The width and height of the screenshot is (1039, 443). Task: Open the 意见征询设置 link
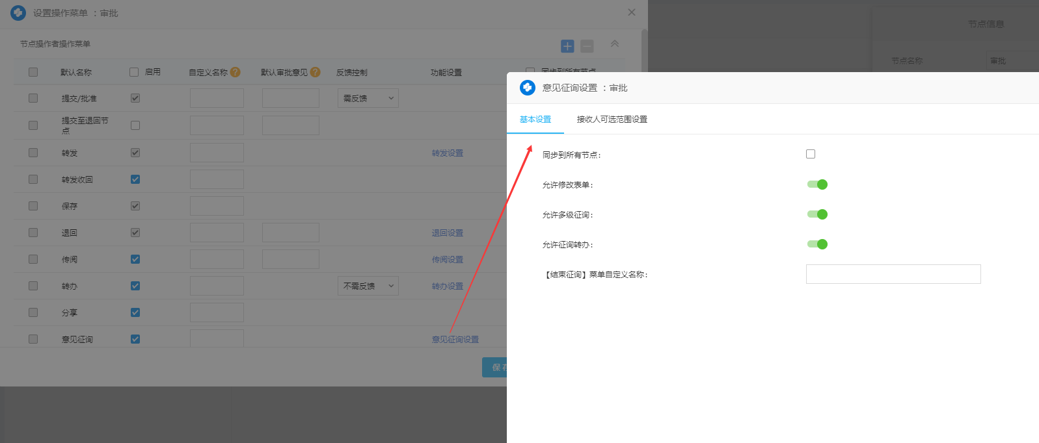455,339
